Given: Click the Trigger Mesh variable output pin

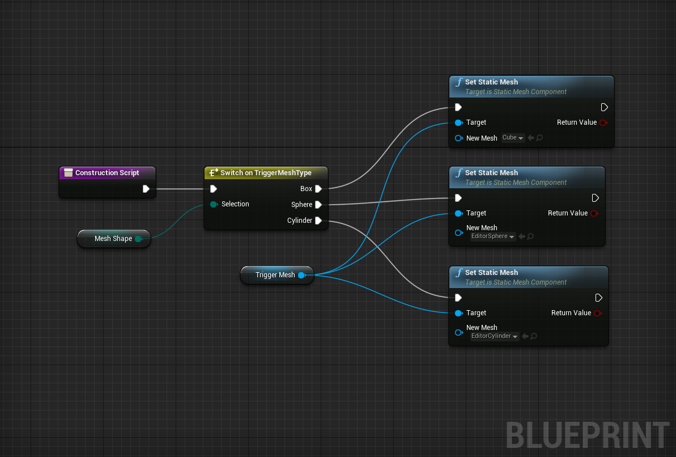Looking at the screenshot, I should [302, 275].
